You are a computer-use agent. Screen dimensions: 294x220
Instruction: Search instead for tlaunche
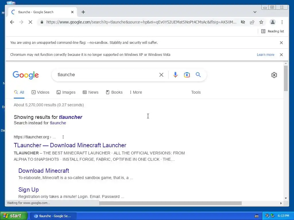click(58, 123)
